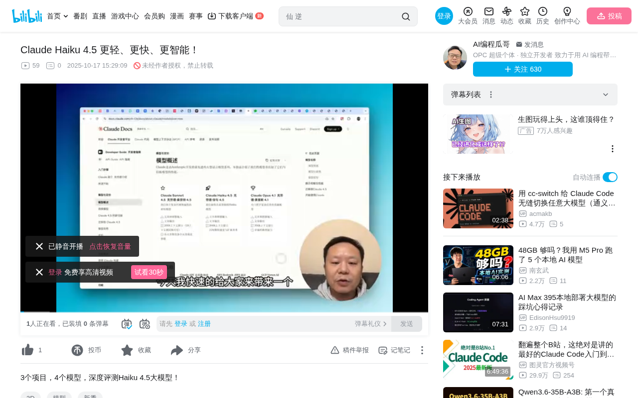Viewport: 638px width, 398px height.
Task: Expand the 首页 dropdown menu
Action: pyautogui.click(x=57, y=16)
